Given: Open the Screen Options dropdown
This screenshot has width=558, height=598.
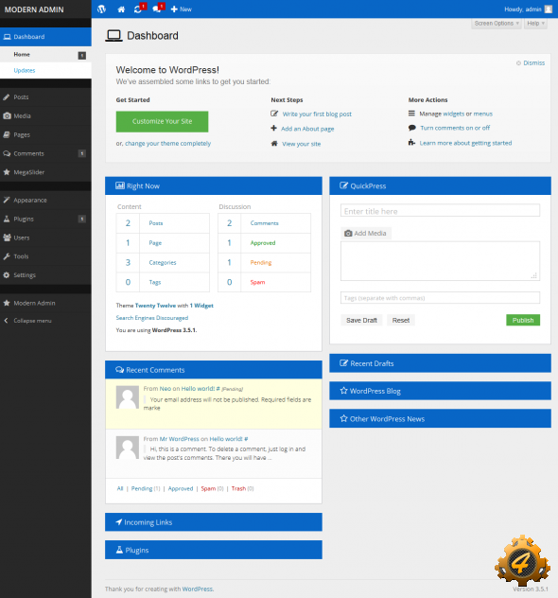Looking at the screenshot, I should pyautogui.click(x=497, y=24).
